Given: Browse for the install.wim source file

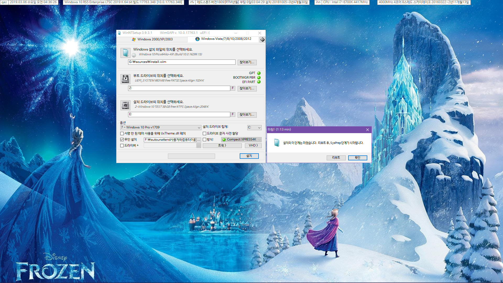Looking at the screenshot, I should [247, 62].
